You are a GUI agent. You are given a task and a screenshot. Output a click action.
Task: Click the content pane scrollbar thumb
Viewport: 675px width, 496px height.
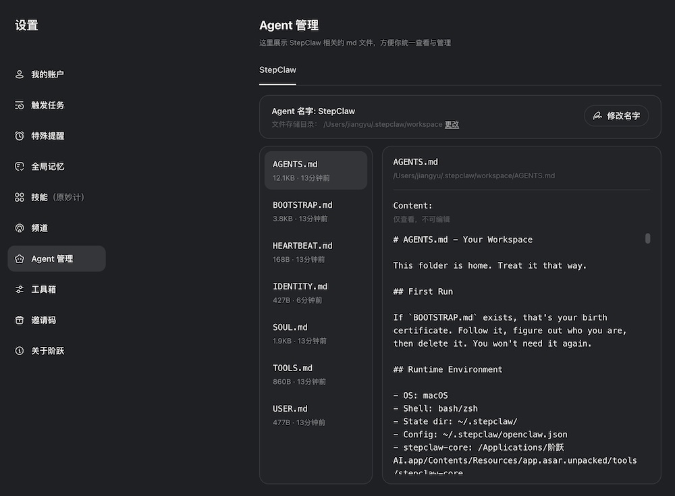coord(648,238)
